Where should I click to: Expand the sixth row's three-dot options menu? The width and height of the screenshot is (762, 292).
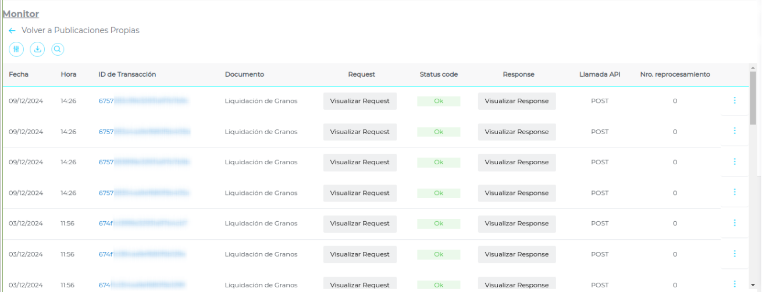coord(735,254)
